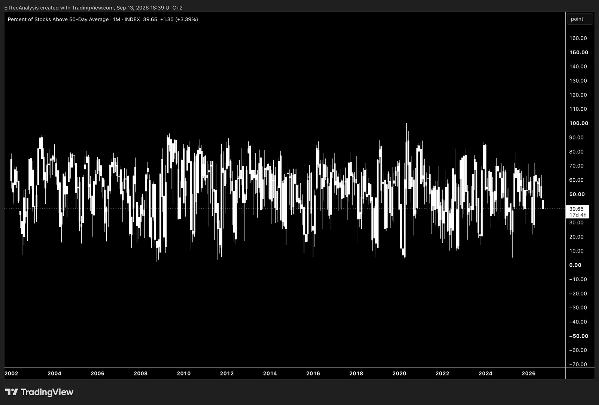The width and height of the screenshot is (599, 405).
Task: Click the TradingView logo icon
Action: point(12,392)
